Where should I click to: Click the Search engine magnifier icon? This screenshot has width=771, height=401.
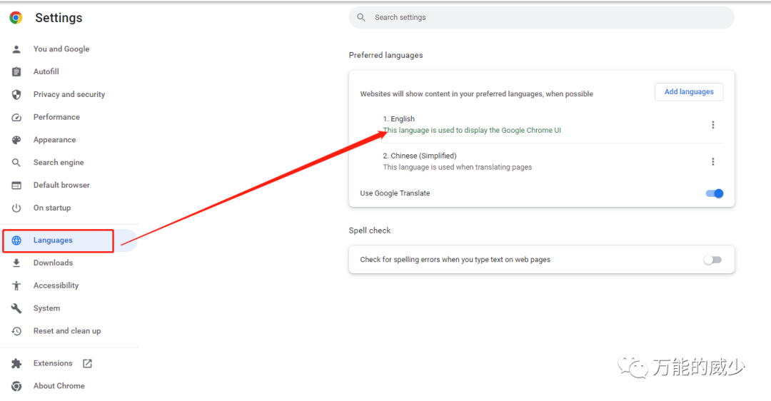[x=16, y=163]
